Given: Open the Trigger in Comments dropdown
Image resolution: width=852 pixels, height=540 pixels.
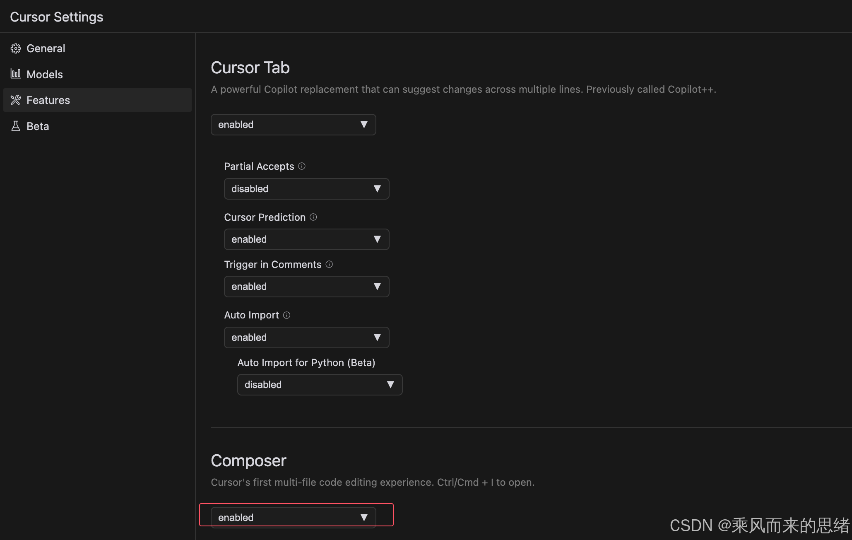Looking at the screenshot, I should pos(307,287).
